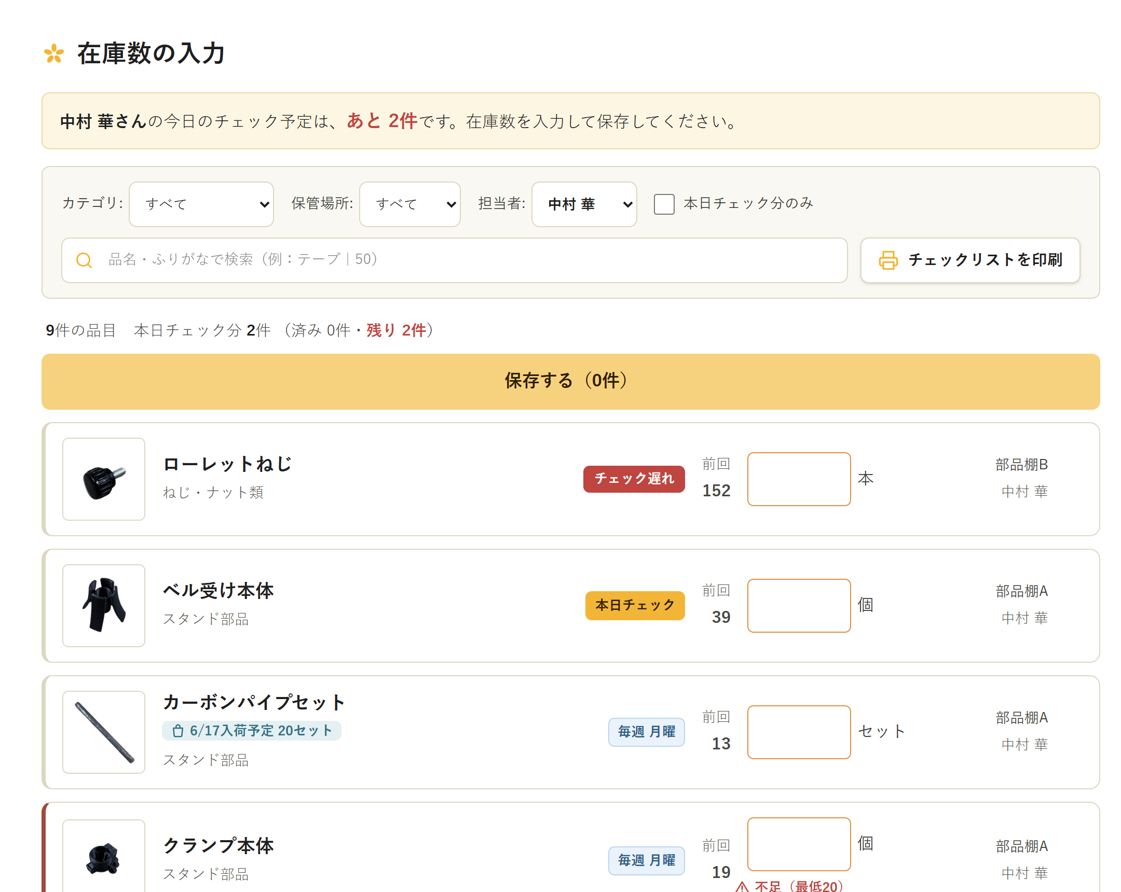Image resolution: width=1121 pixels, height=892 pixels.
Task: Open the カーボンパイプセット product thumbnail
Action: pos(103,732)
